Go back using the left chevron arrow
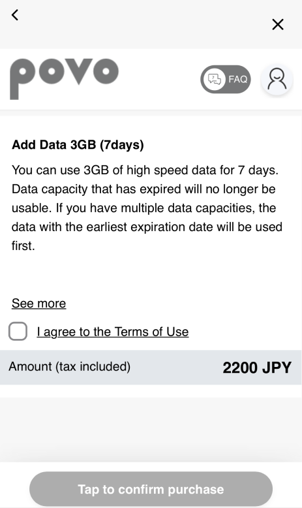Image resolution: width=302 pixels, height=508 pixels. point(15,15)
